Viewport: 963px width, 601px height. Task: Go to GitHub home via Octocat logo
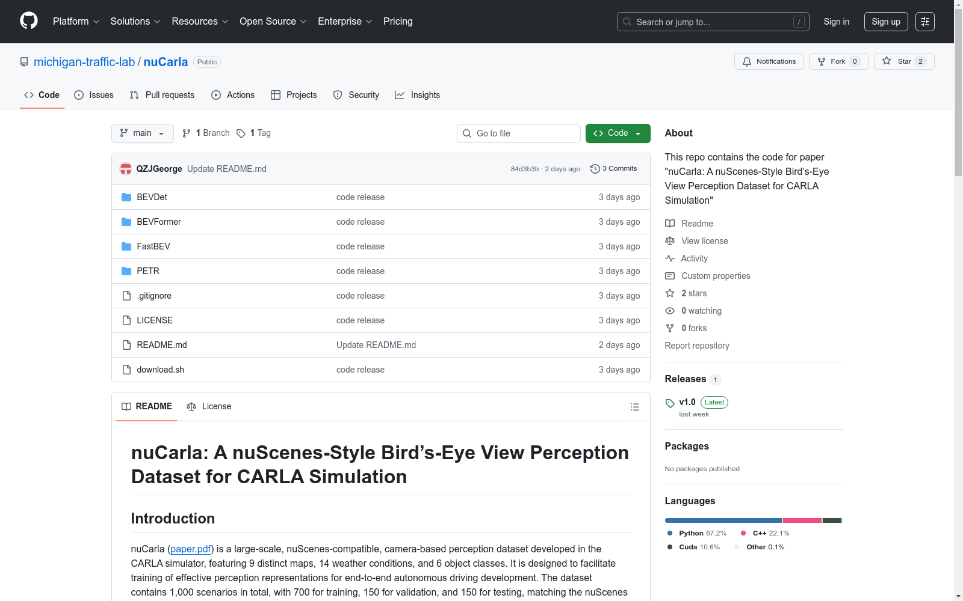(29, 21)
